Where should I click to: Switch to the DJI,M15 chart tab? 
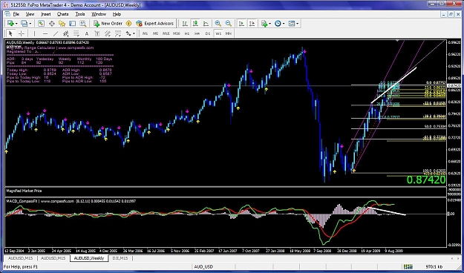[x=120, y=258]
